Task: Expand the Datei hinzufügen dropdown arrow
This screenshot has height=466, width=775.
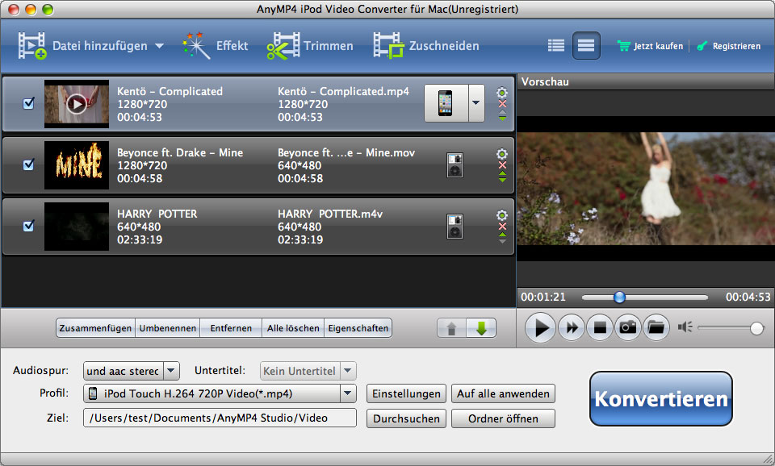Action: pyautogui.click(x=159, y=46)
